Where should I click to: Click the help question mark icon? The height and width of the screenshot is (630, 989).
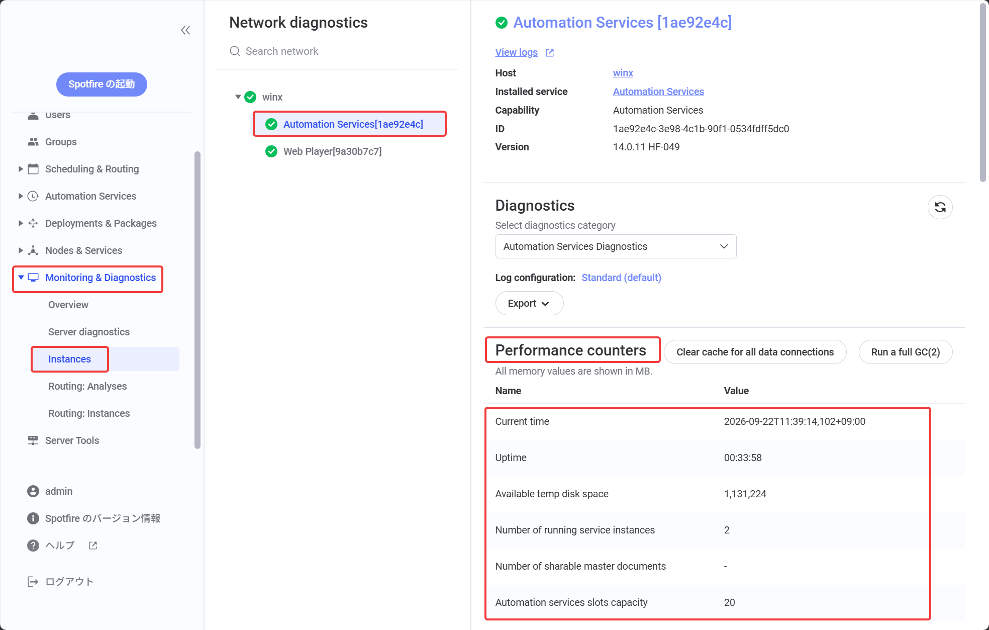33,546
